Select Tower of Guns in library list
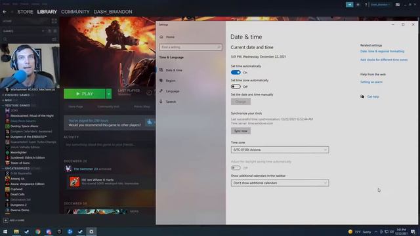This screenshot has height=236, width=420. (x=20, y=163)
